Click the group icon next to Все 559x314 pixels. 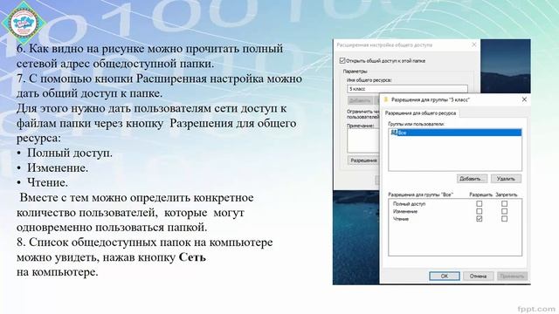394,133
